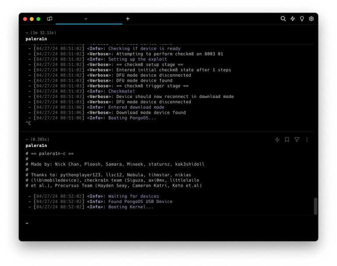The height and width of the screenshot is (266, 337).
Task: Click 'Download mode device found' line
Action: click(x=151, y=112)
